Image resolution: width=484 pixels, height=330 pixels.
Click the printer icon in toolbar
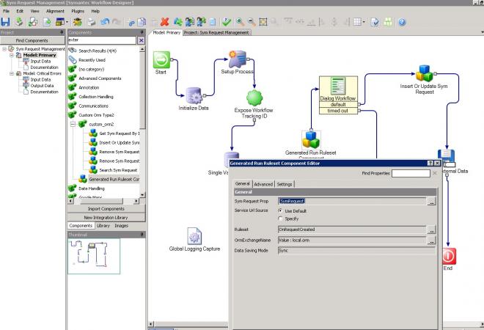[92, 22]
